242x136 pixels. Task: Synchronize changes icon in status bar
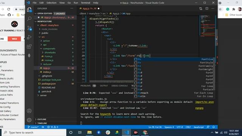coord(43,127)
